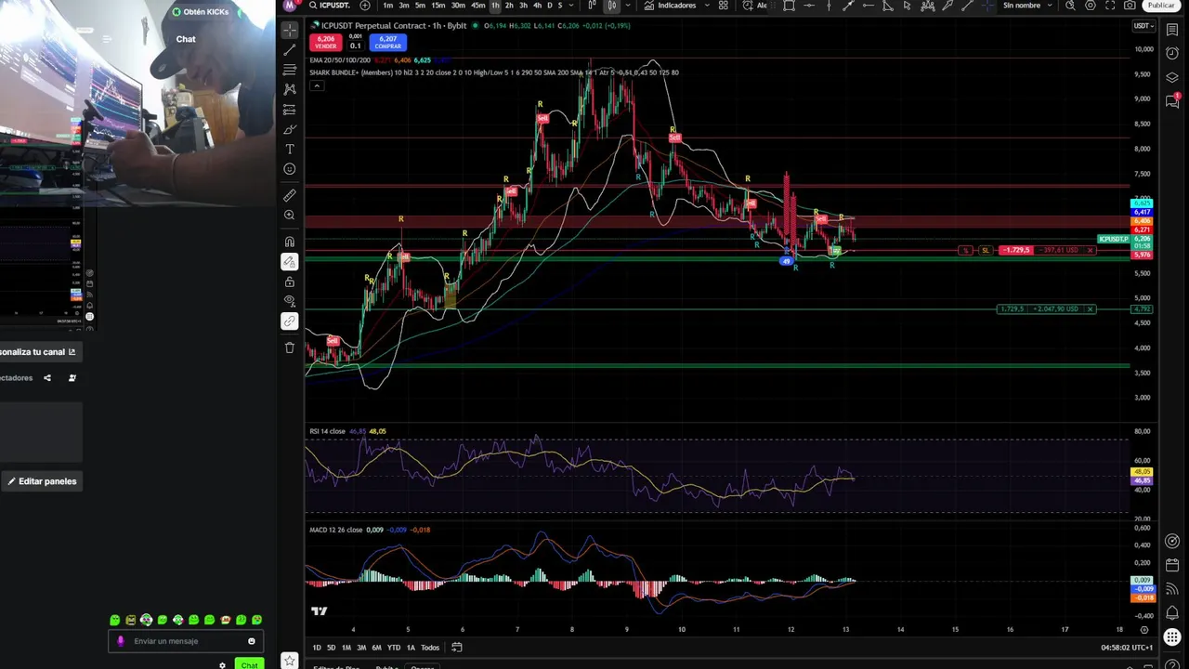Viewport: 1189px width, 669px height.
Task: Open emoji picker in the message box
Action: [x=251, y=641]
